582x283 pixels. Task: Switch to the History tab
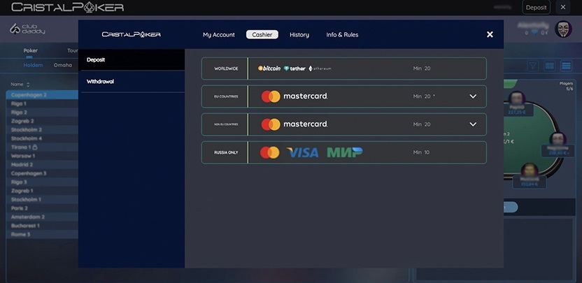point(299,34)
